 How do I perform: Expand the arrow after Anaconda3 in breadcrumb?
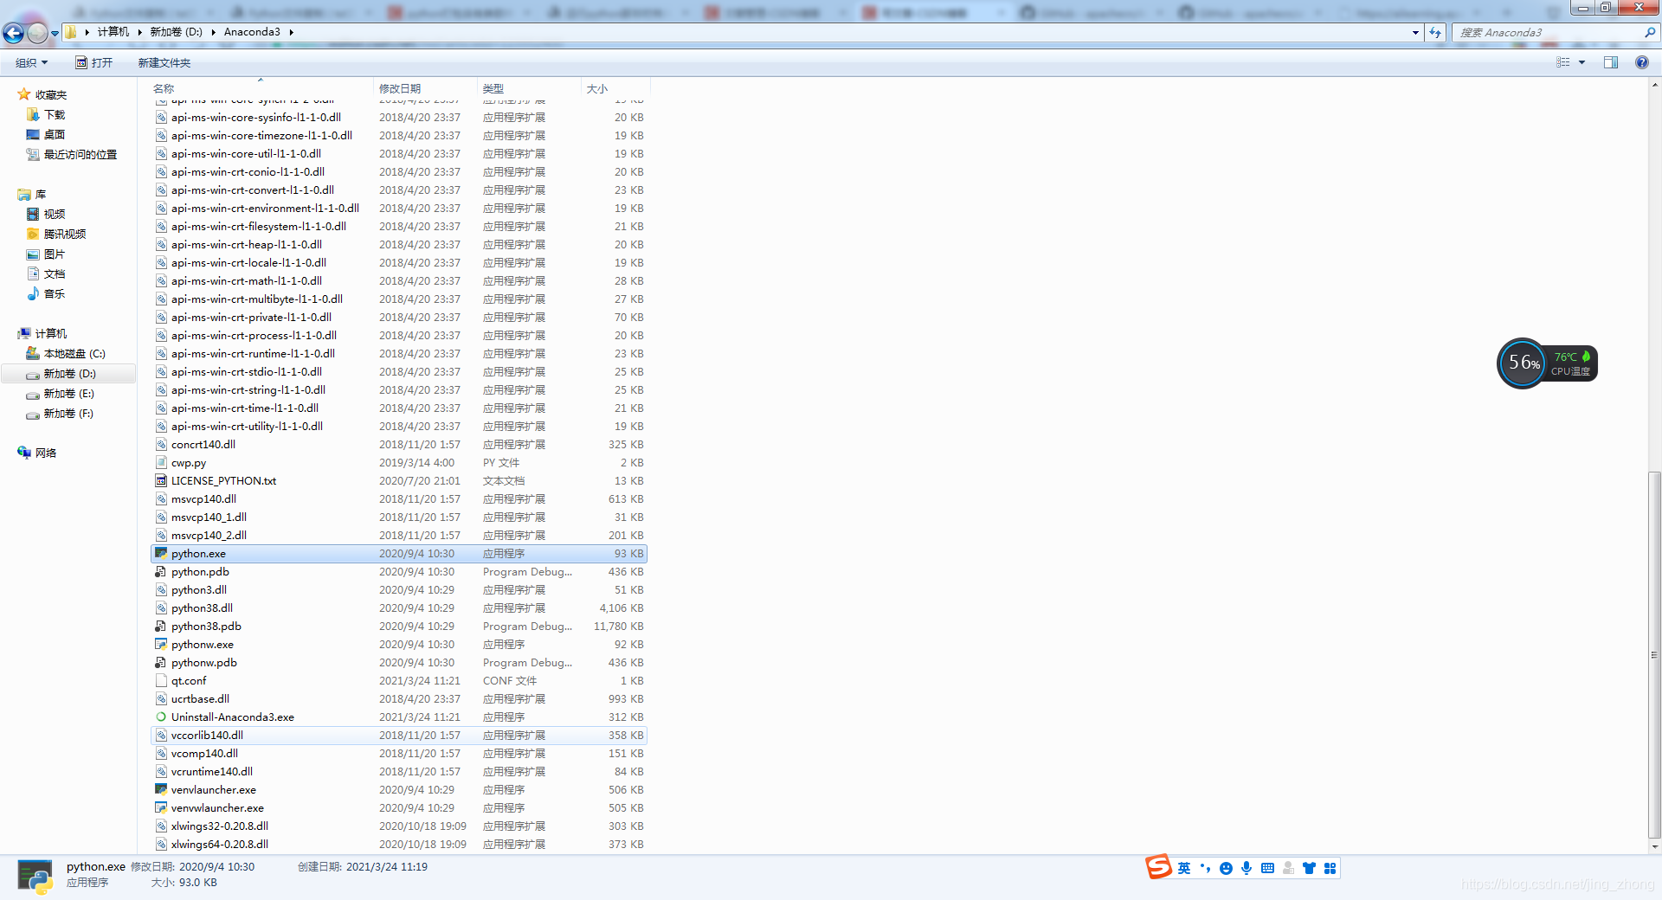pyautogui.click(x=292, y=32)
